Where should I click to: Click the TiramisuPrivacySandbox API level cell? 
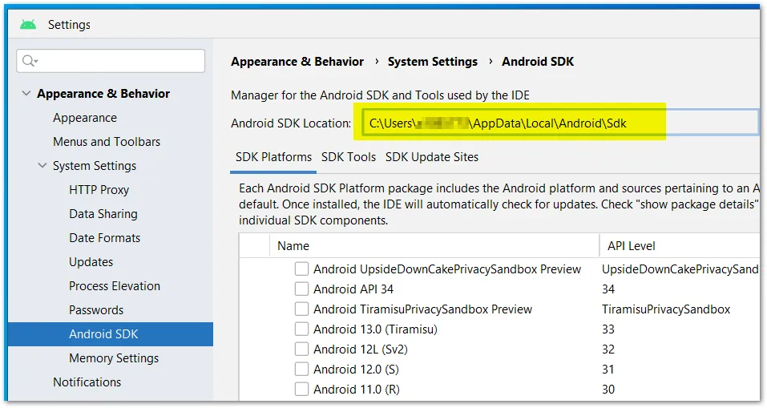click(x=666, y=309)
